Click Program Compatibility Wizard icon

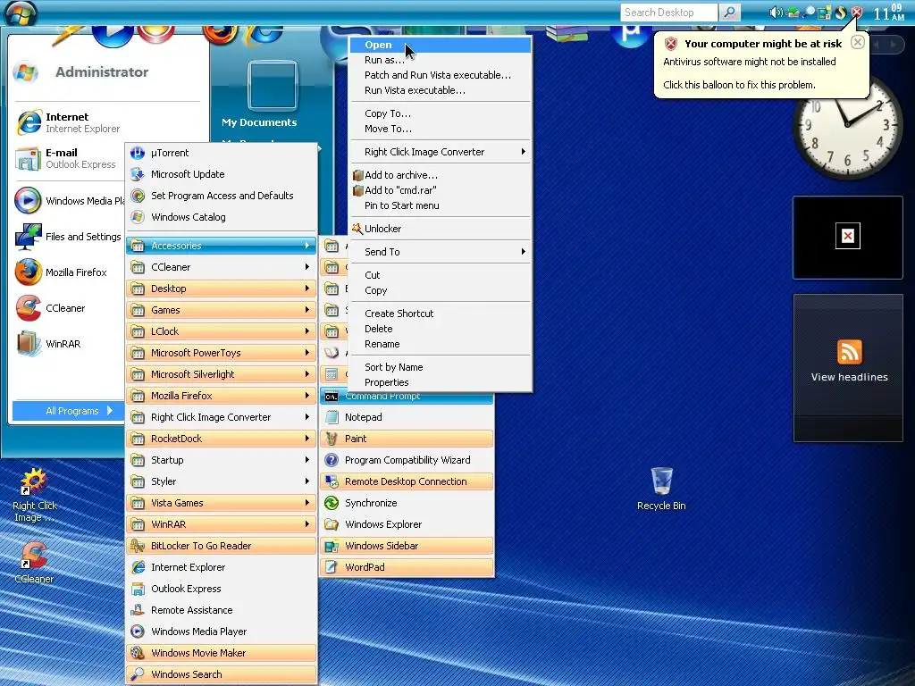(332, 460)
